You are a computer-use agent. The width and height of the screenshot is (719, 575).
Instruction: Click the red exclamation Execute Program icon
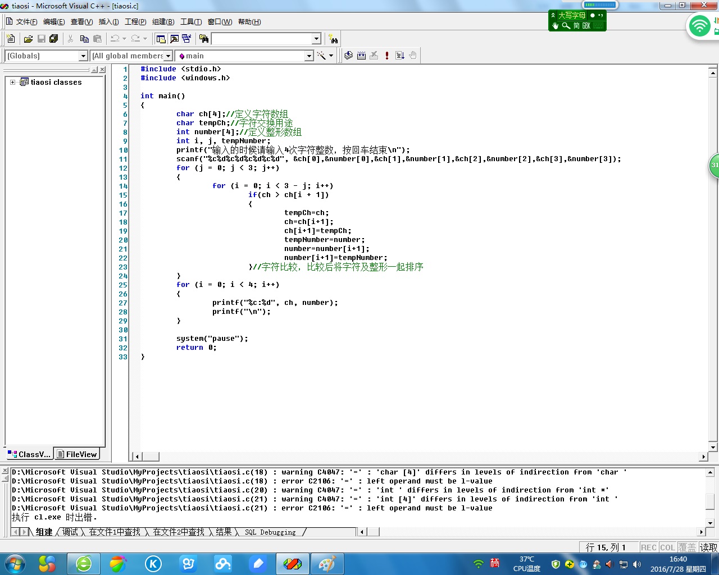[x=387, y=55]
